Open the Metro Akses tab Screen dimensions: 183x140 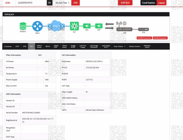tap(39, 47)
